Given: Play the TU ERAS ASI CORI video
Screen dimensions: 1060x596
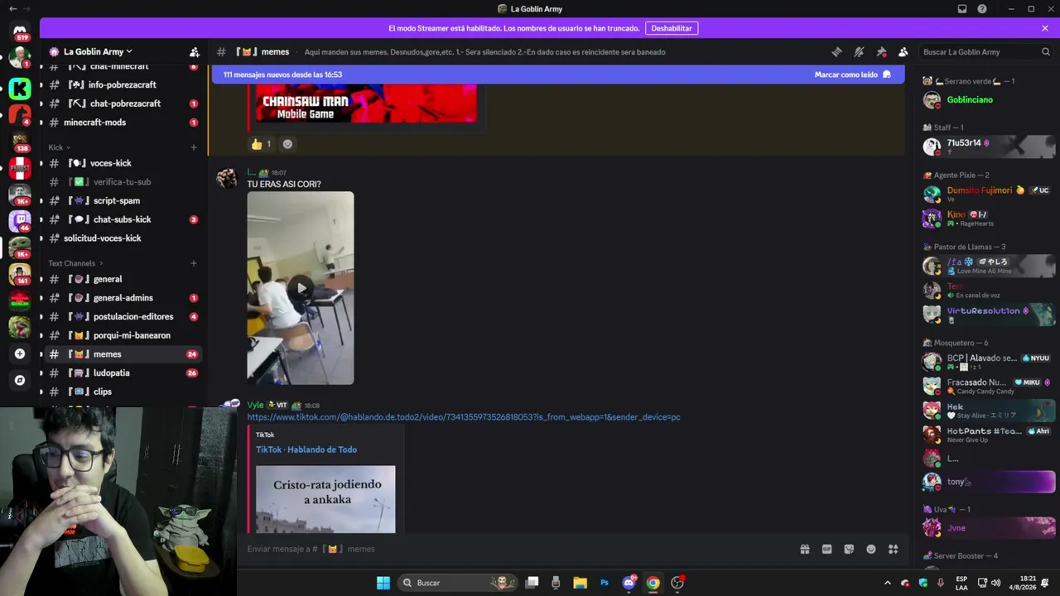Looking at the screenshot, I should (301, 288).
